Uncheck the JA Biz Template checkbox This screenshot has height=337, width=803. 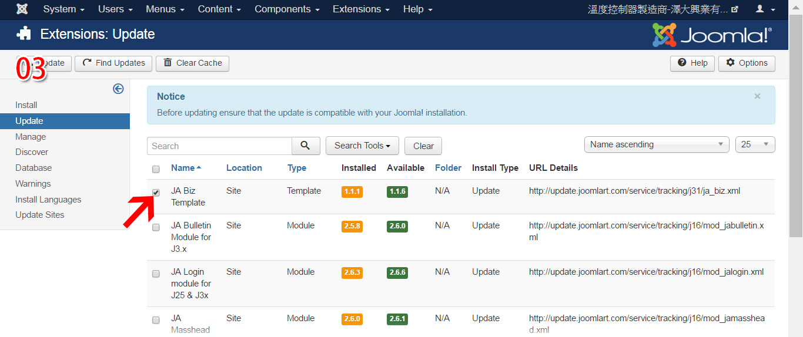tap(156, 193)
